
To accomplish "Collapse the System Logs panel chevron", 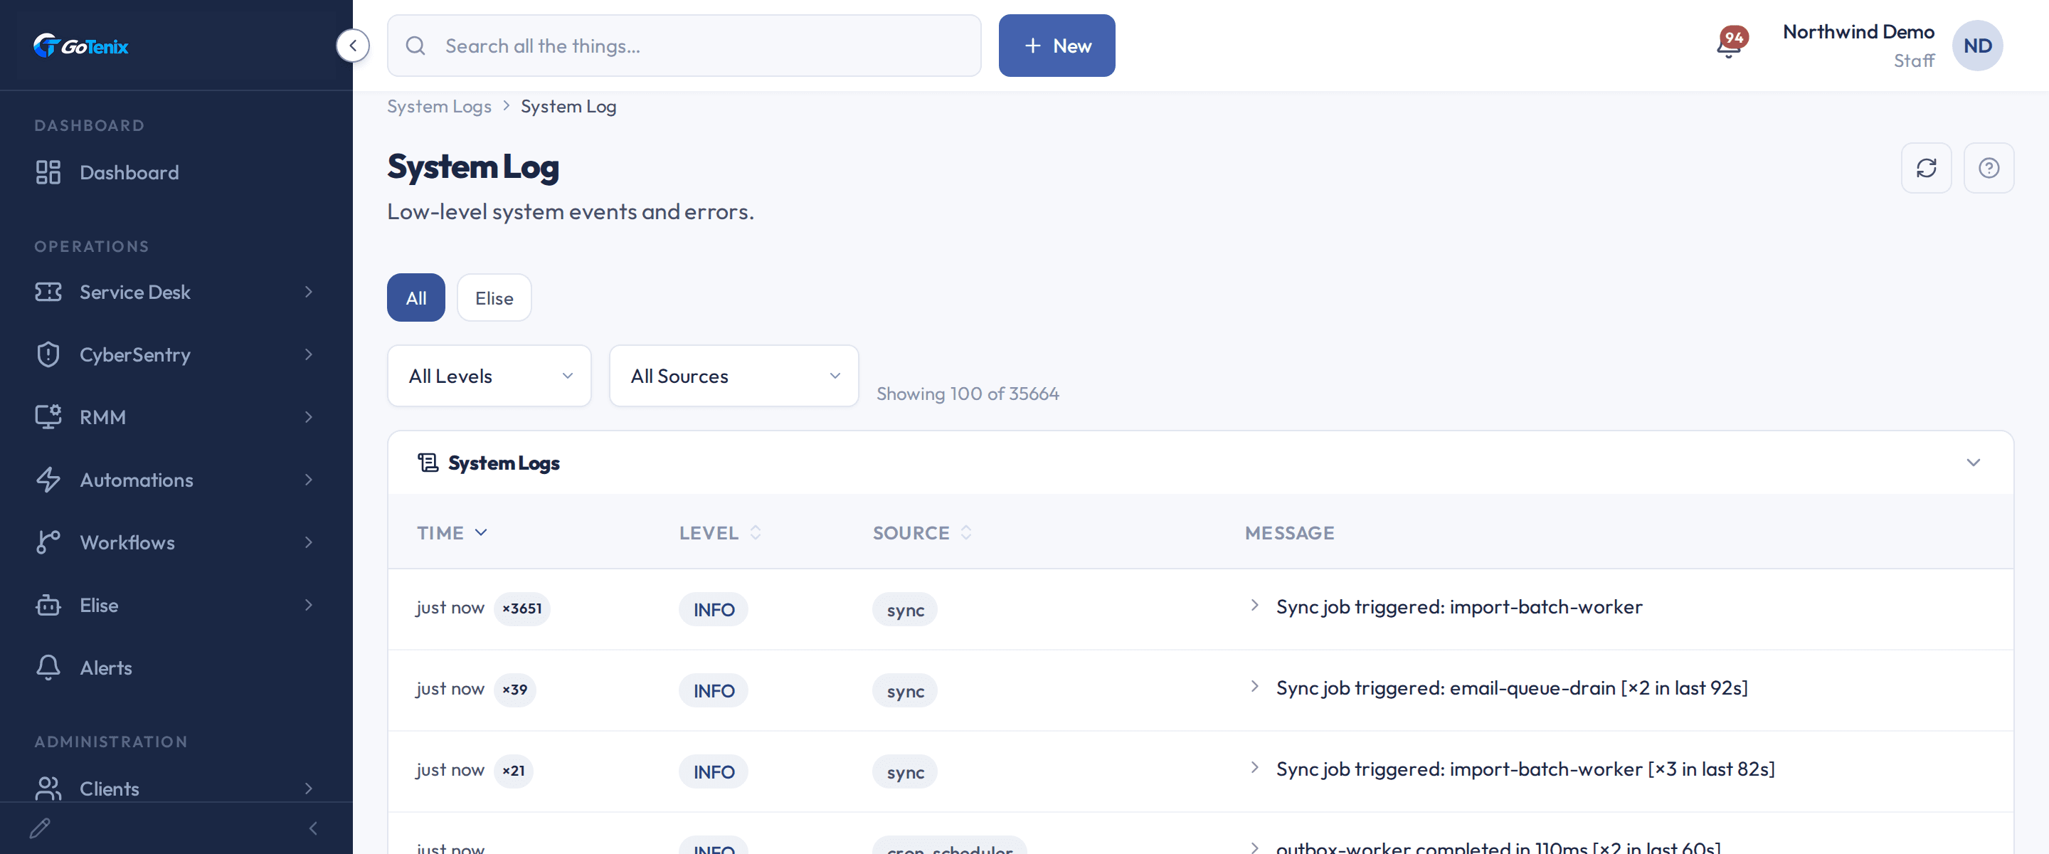I will point(1973,463).
